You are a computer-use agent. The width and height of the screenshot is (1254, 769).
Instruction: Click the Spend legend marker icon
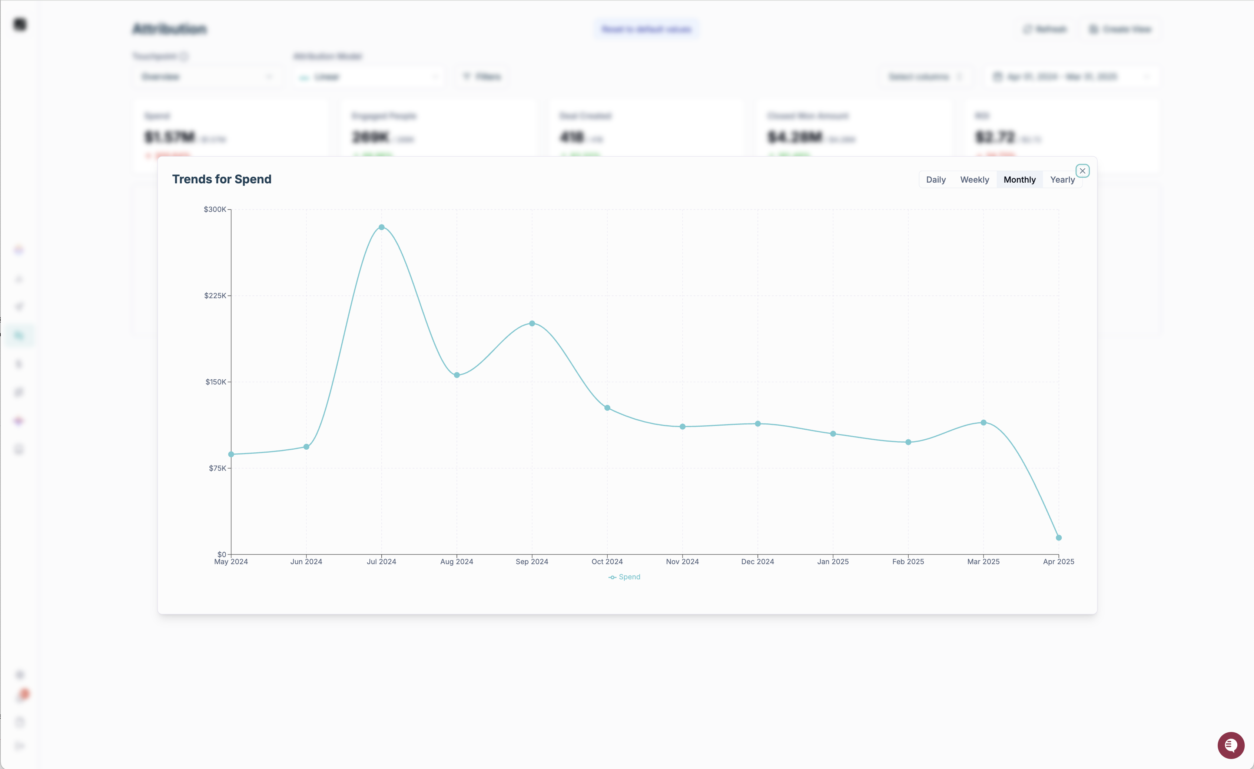tap(612, 577)
